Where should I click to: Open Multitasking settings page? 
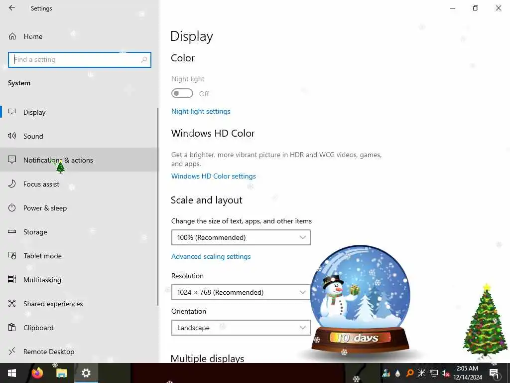pyautogui.click(x=79, y=279)
